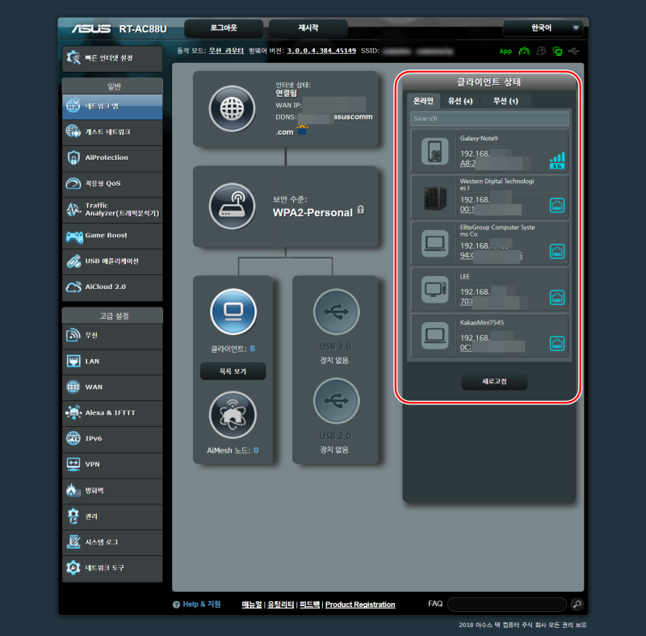Viewport: 646px width, 636px height.
Task: Click the green network monitors status icon
Action: click(558, 52)
